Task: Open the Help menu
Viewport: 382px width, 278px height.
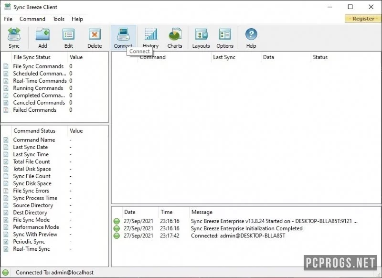Action: click(x=77, y=19)
